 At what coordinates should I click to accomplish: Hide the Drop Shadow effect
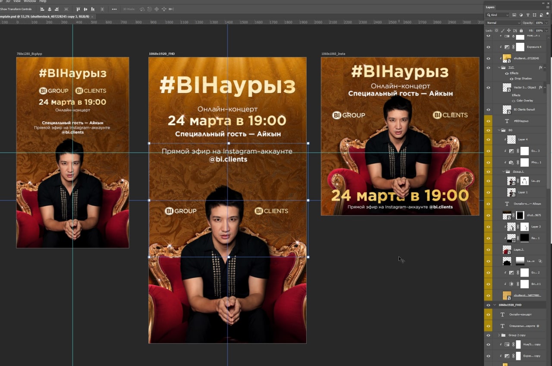[511, 79]
